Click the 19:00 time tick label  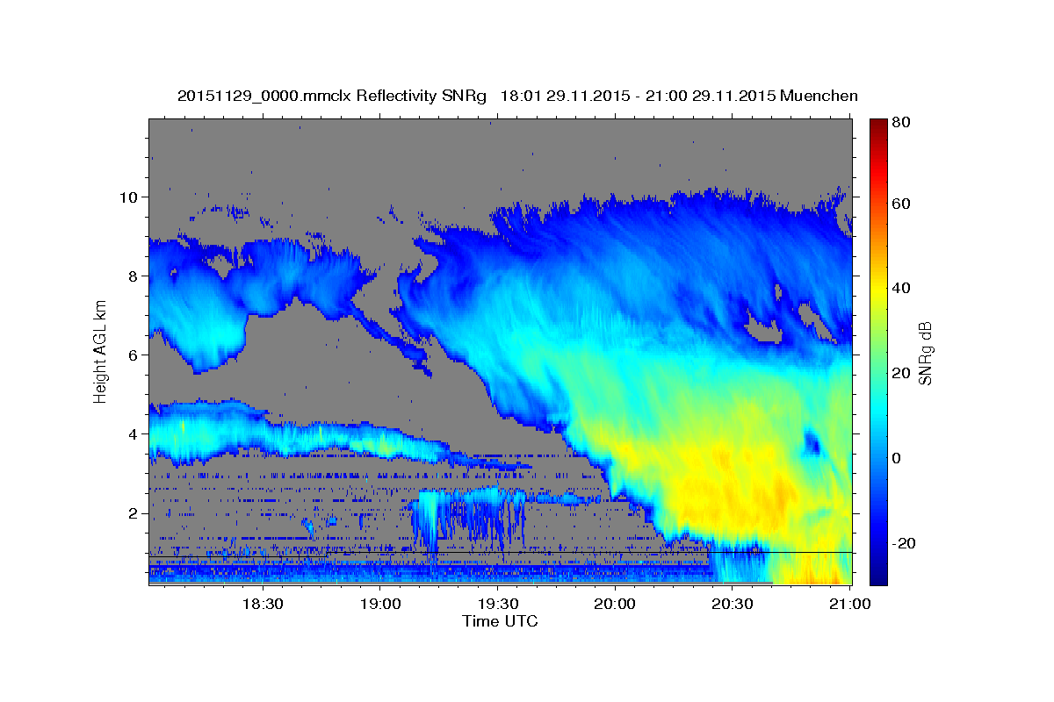[379, 604]
